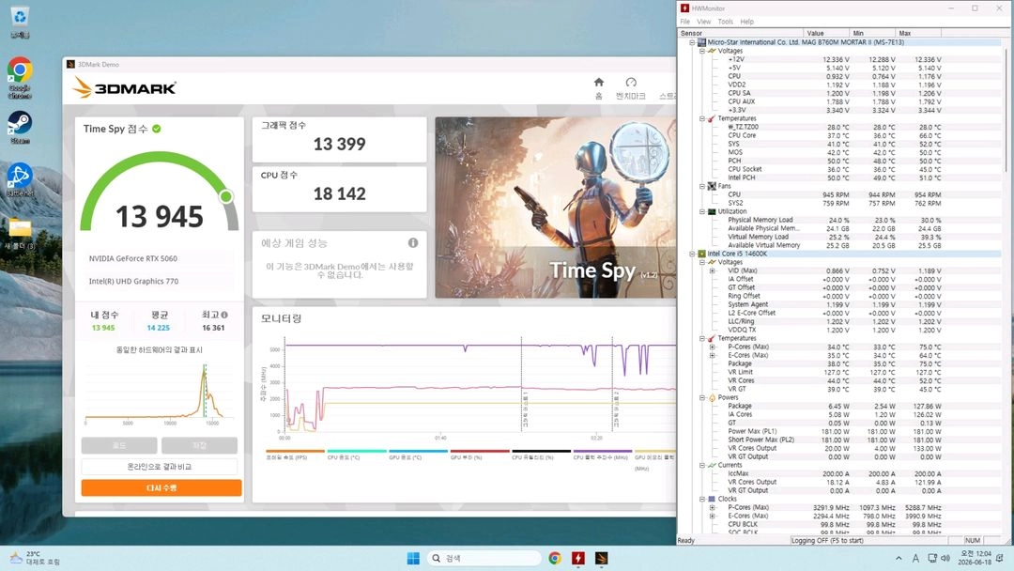Click the Utilization icon in HWMonitor tree

[712, 211]
